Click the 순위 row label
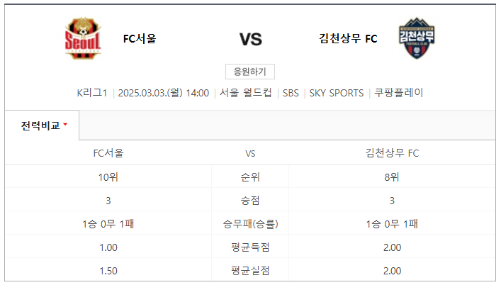The image size is (501, 285). [250, 177]
